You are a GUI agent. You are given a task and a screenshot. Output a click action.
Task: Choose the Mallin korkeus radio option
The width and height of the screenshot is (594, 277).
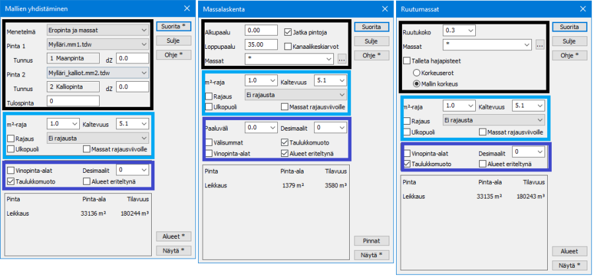tap(416, 84)
